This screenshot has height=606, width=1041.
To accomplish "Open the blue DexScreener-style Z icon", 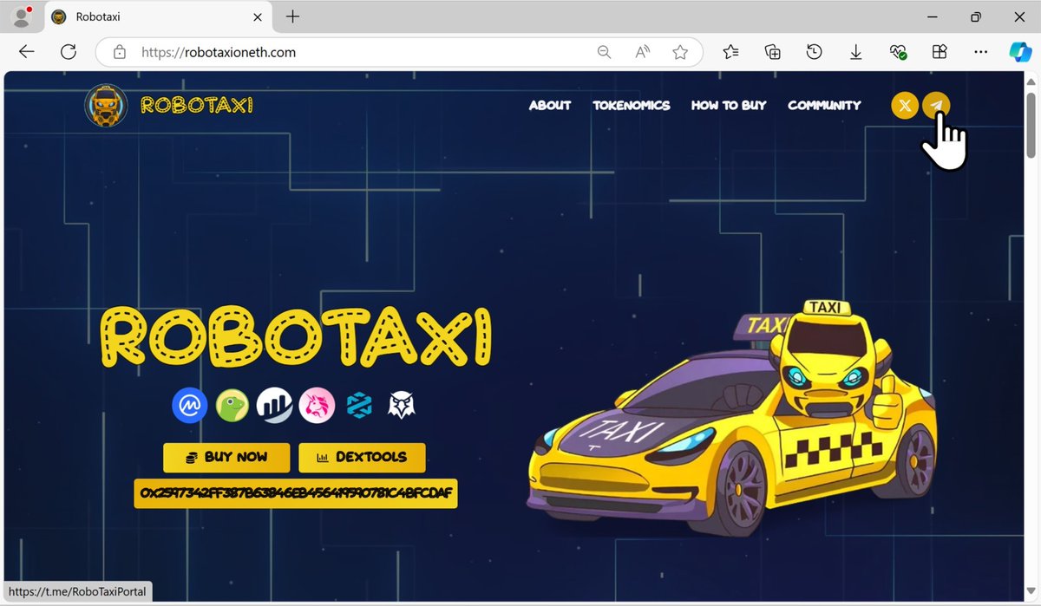I will pyautogui.click(x=359, y=405).
